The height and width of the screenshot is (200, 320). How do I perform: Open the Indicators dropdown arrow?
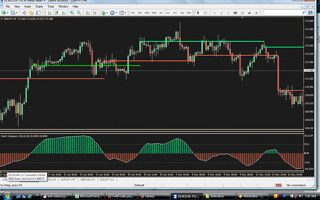(107, 13)
